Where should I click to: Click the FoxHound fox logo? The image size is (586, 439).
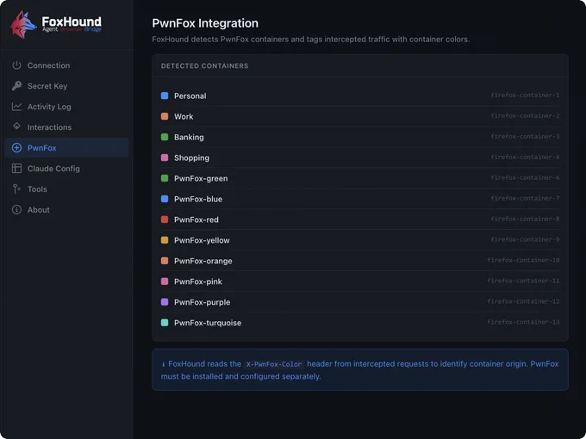(23, 25)
